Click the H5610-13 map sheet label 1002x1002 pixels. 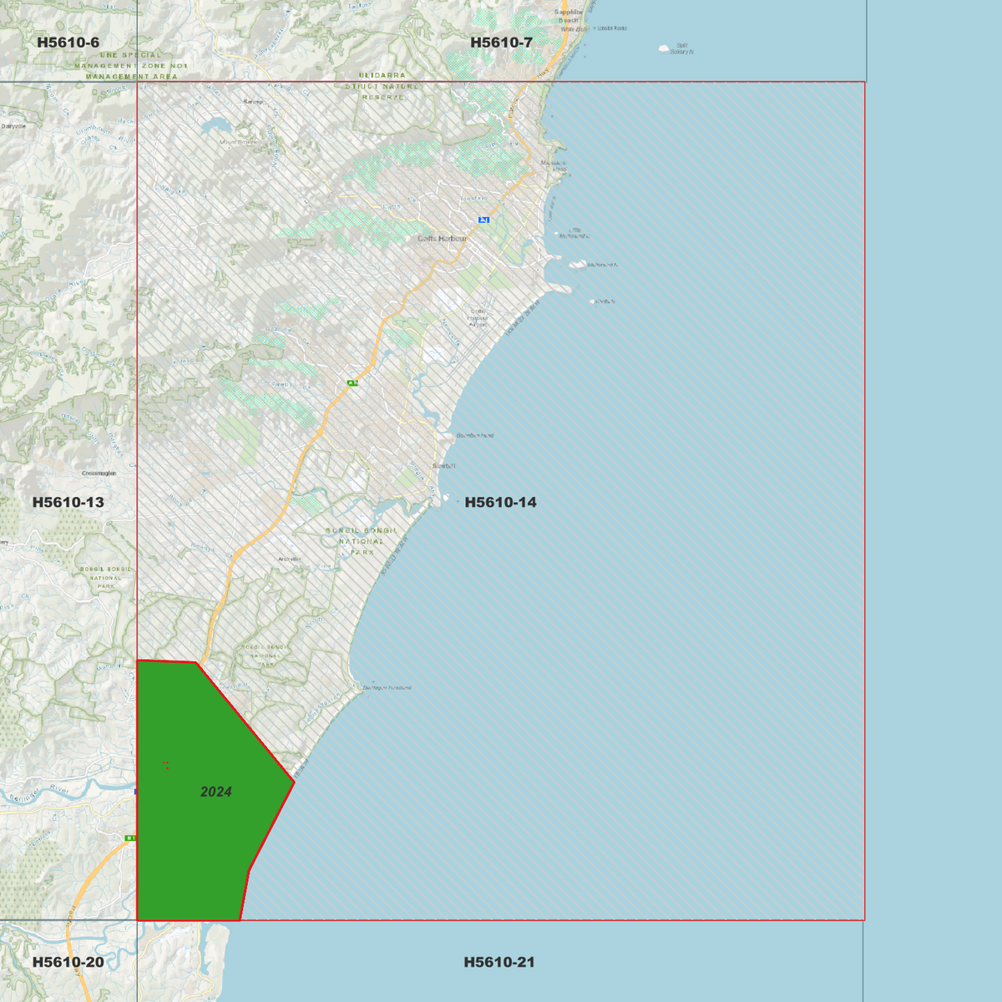click(68, 502)
